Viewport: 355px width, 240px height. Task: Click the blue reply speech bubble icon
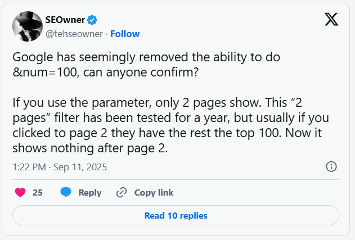point(66,192)
